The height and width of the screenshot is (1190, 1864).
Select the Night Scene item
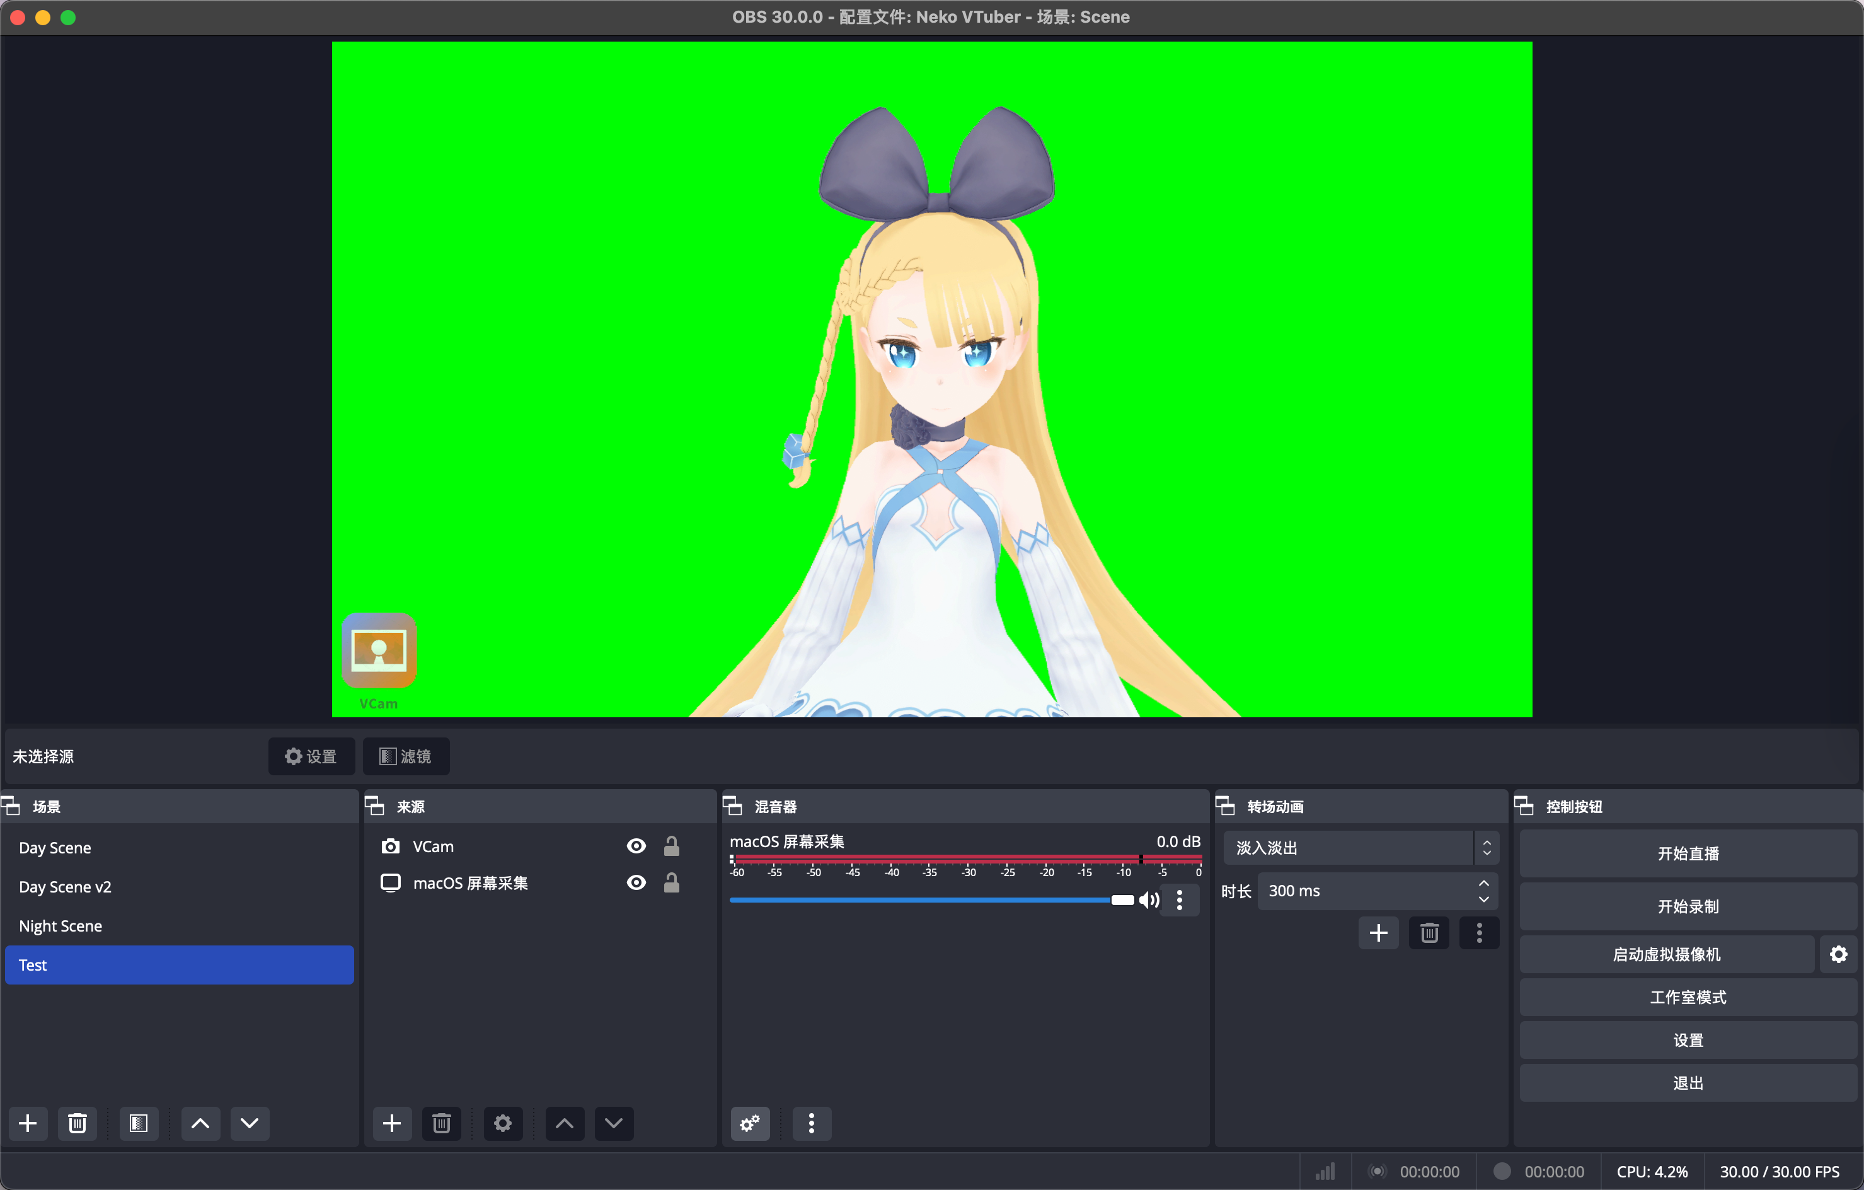click(60, 926)
